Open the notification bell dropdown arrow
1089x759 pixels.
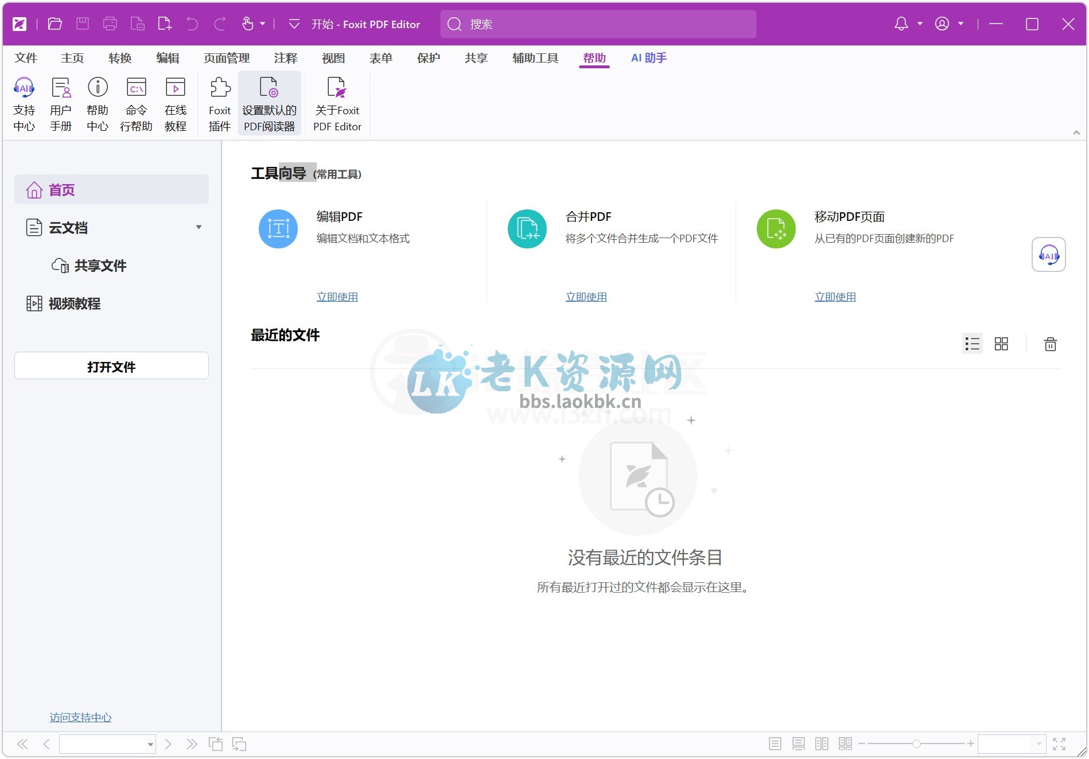click(x=920, y=24)
